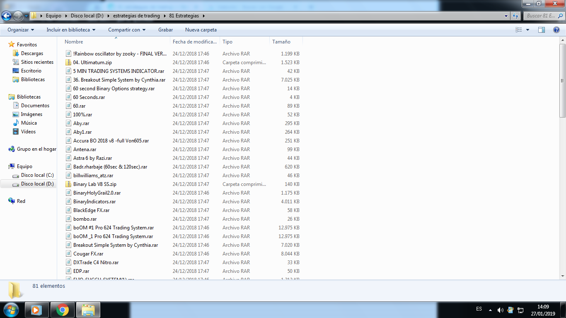Select file 60 second Binary Options strategy.rar

pyautogui.click(x=114, y=89)
